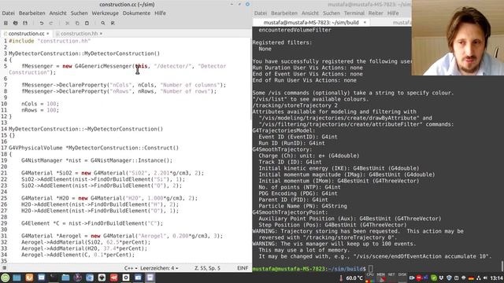Click the cursor position Z. 55, Sp. 5
This screenshot has width=504, height=283.
click(x=207, y=268)
